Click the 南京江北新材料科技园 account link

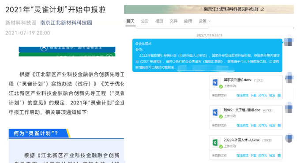(66, 22)
